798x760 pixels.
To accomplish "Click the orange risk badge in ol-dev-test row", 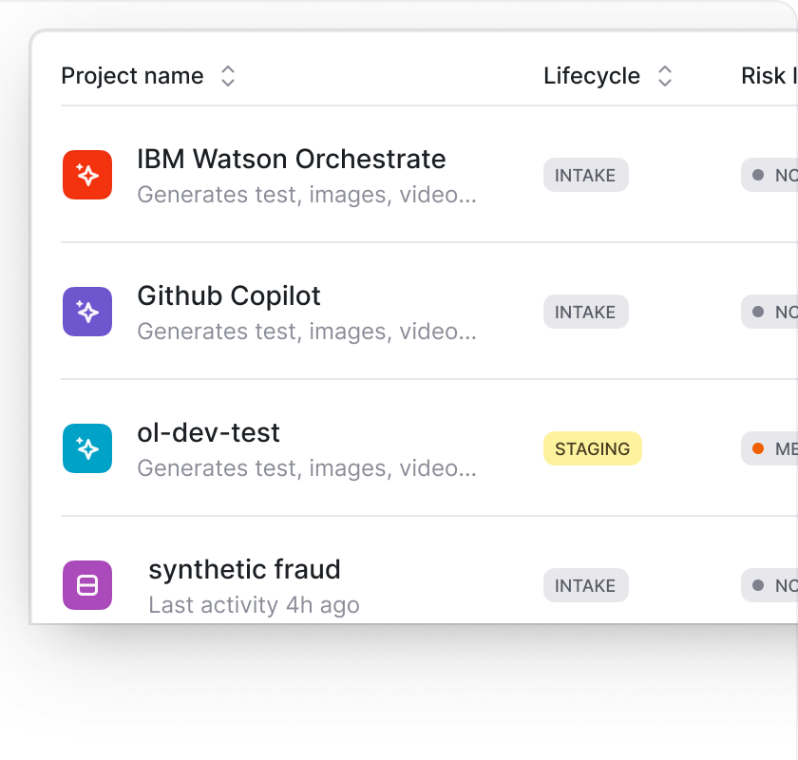I will [769, 449].
